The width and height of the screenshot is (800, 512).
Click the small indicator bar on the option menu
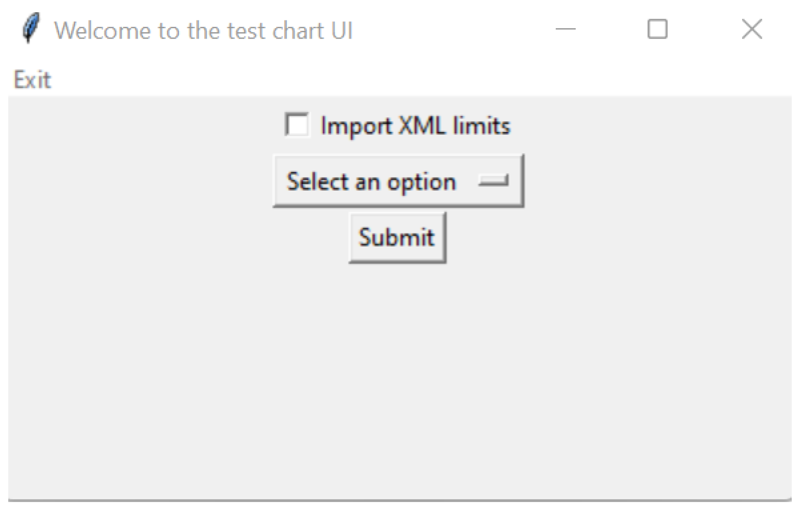coord(493,180)
